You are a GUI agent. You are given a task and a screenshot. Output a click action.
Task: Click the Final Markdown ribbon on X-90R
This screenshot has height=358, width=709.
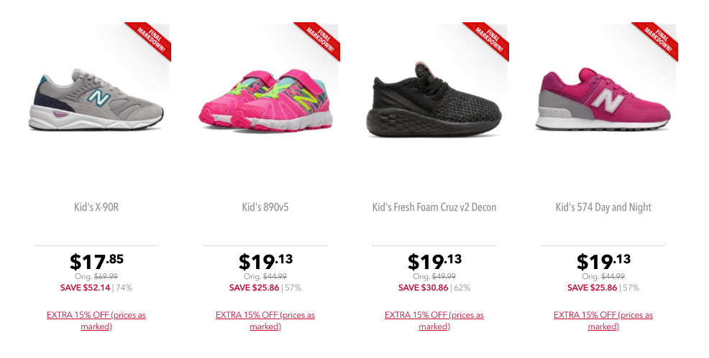click(150, 41)
